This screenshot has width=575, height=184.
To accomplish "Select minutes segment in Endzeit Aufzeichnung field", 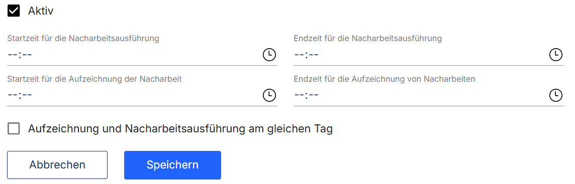I will (314, 95).
